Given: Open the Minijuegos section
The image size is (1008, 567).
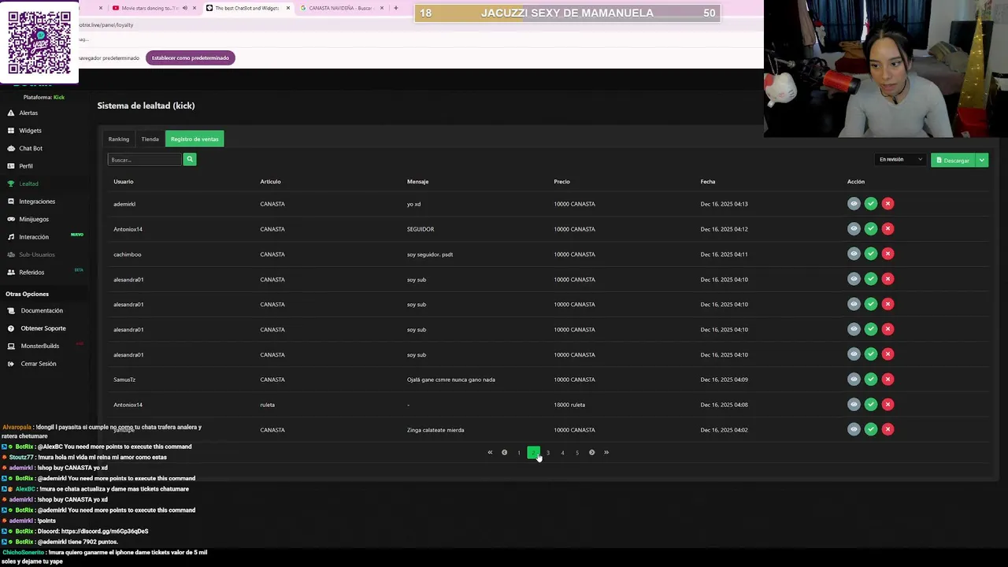Looking at the screenshot, I should [x=34, y=219].
